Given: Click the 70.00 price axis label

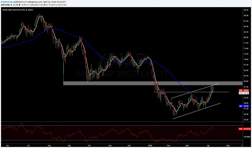Looking at the screenshot, I should 246,59.
